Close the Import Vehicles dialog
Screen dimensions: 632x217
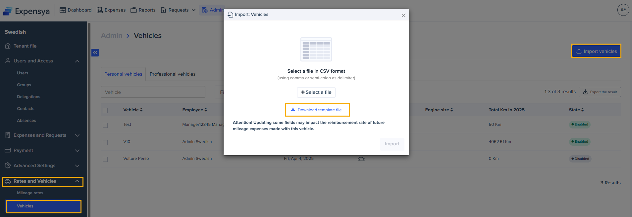click(403, 15)
